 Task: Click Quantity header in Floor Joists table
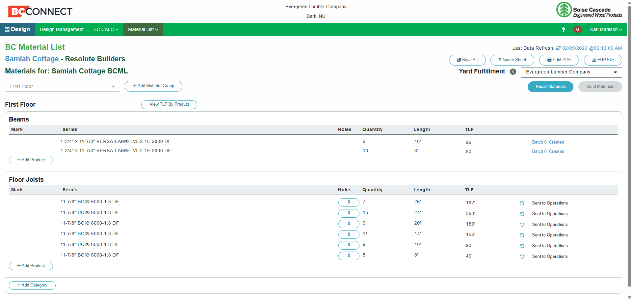pyautogui.click(x=372, y=190)
